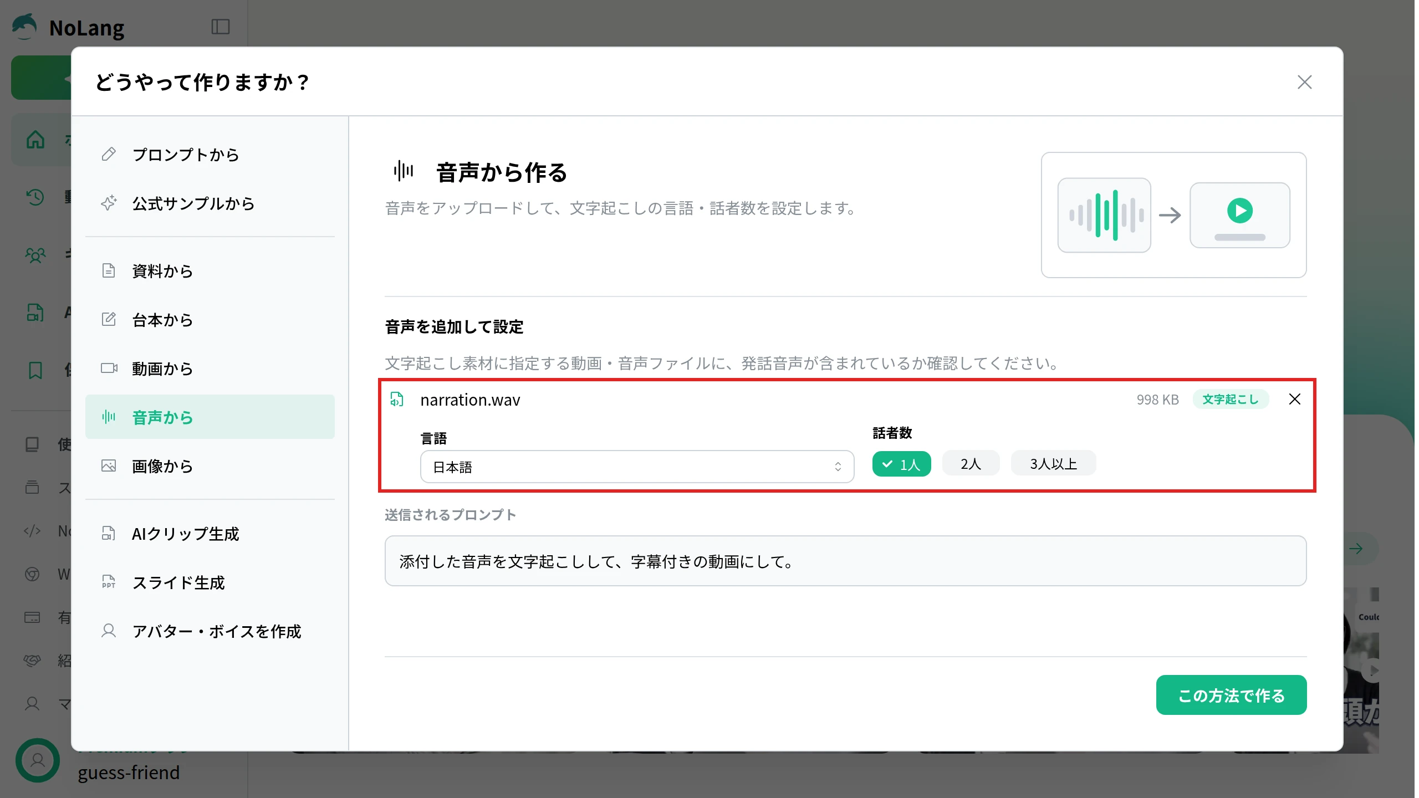Screen dimensions: 1419x798
Task: Click the PPT icon beside スライド生成
Action: coord(109,582)
